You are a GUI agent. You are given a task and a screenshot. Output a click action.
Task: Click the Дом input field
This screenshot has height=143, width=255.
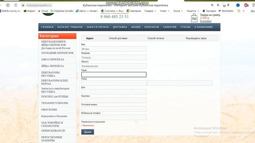[114, 92]
